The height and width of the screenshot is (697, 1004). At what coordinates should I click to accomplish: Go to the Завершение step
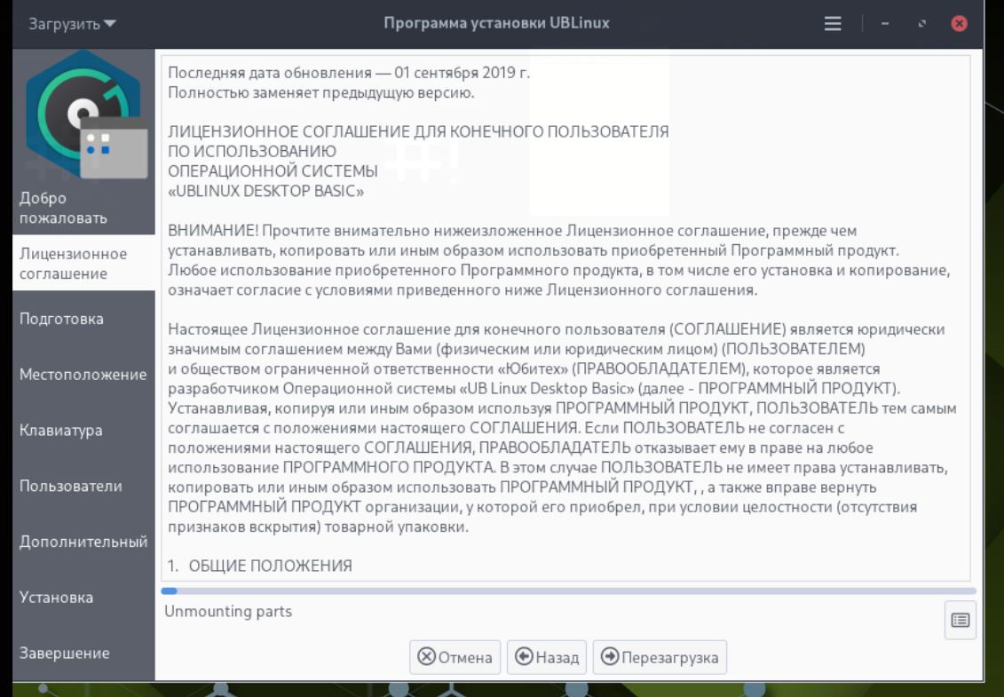(83, 653)
